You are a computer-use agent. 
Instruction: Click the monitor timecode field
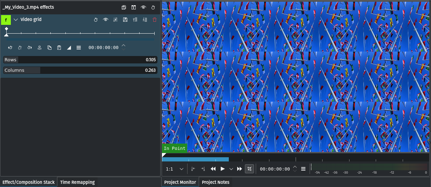(x=275, y=169)
